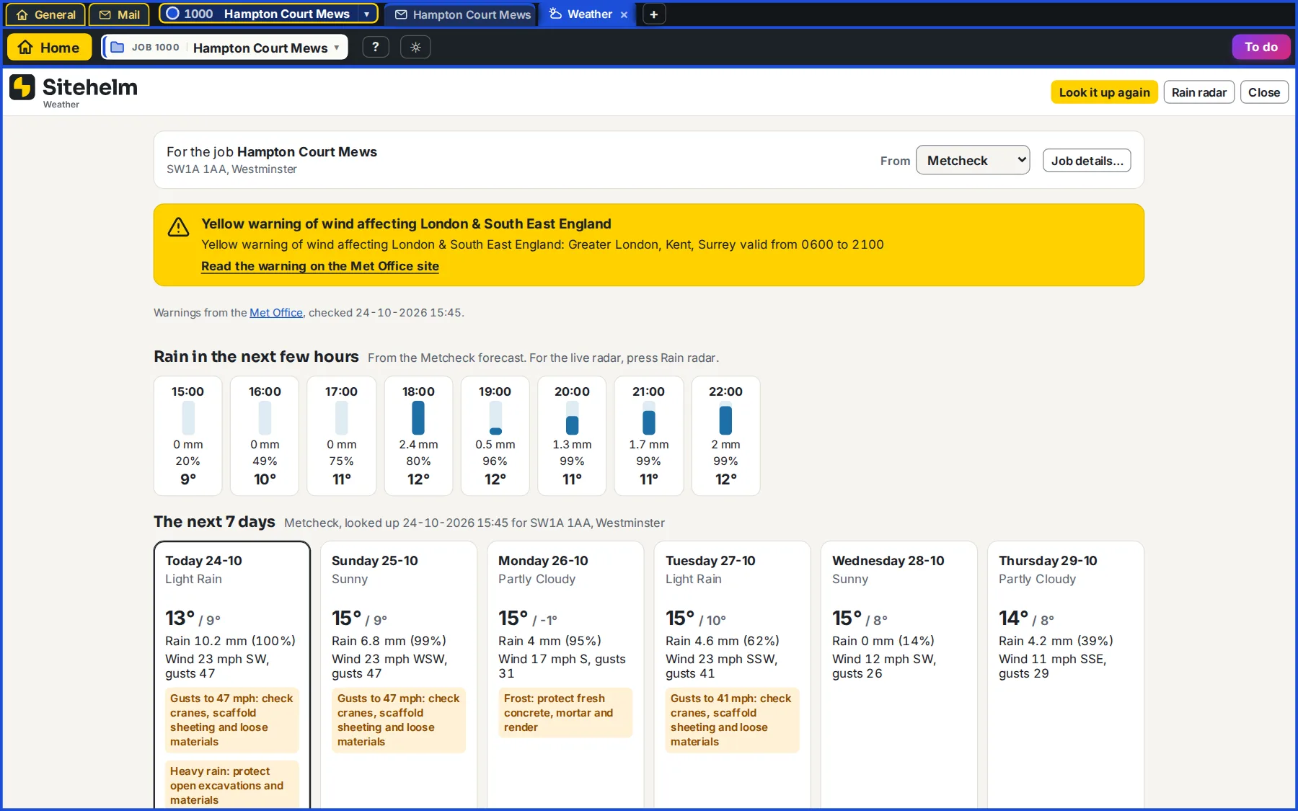
Task: Click Look it up again
Action: point(1104,92)
